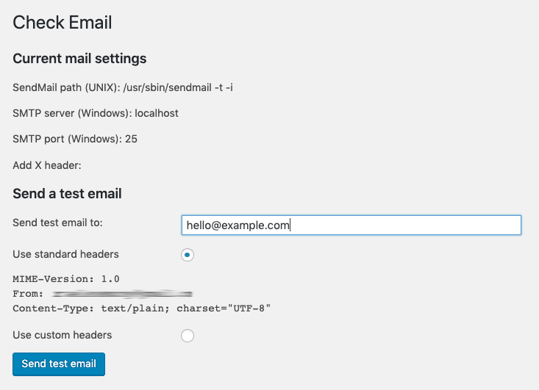Click the '/usr/sbin/sendmail -t -i' path value
539x390 pixels.
(x=178, y=87)
